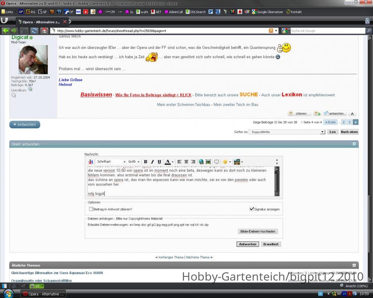Open the 'Gehe zu' Support/Hilfe dropdown
The image size is (373, 298).
coord(287,132)
